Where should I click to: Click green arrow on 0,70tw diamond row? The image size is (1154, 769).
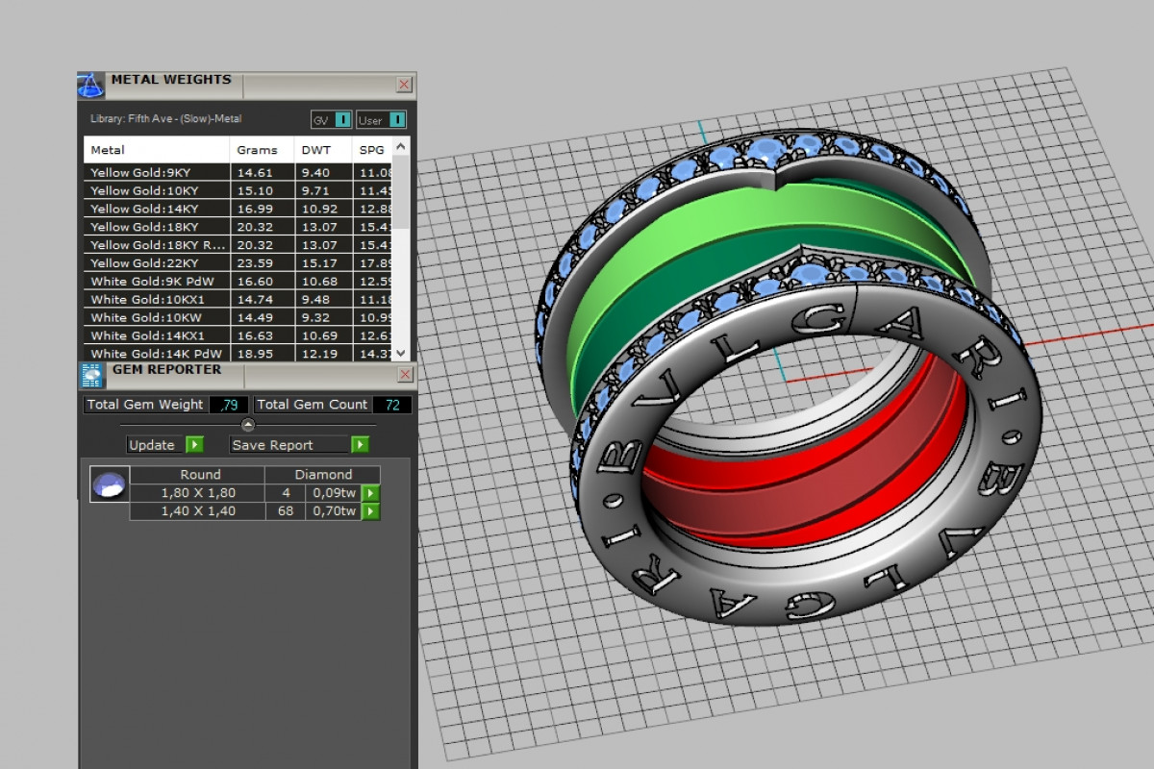pyautogui.click(x=370, y=511)
